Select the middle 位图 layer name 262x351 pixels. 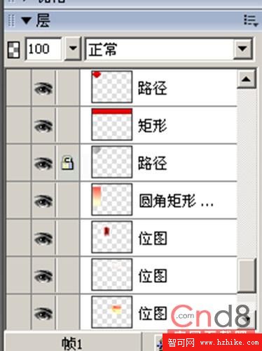(x=153, y=276)
